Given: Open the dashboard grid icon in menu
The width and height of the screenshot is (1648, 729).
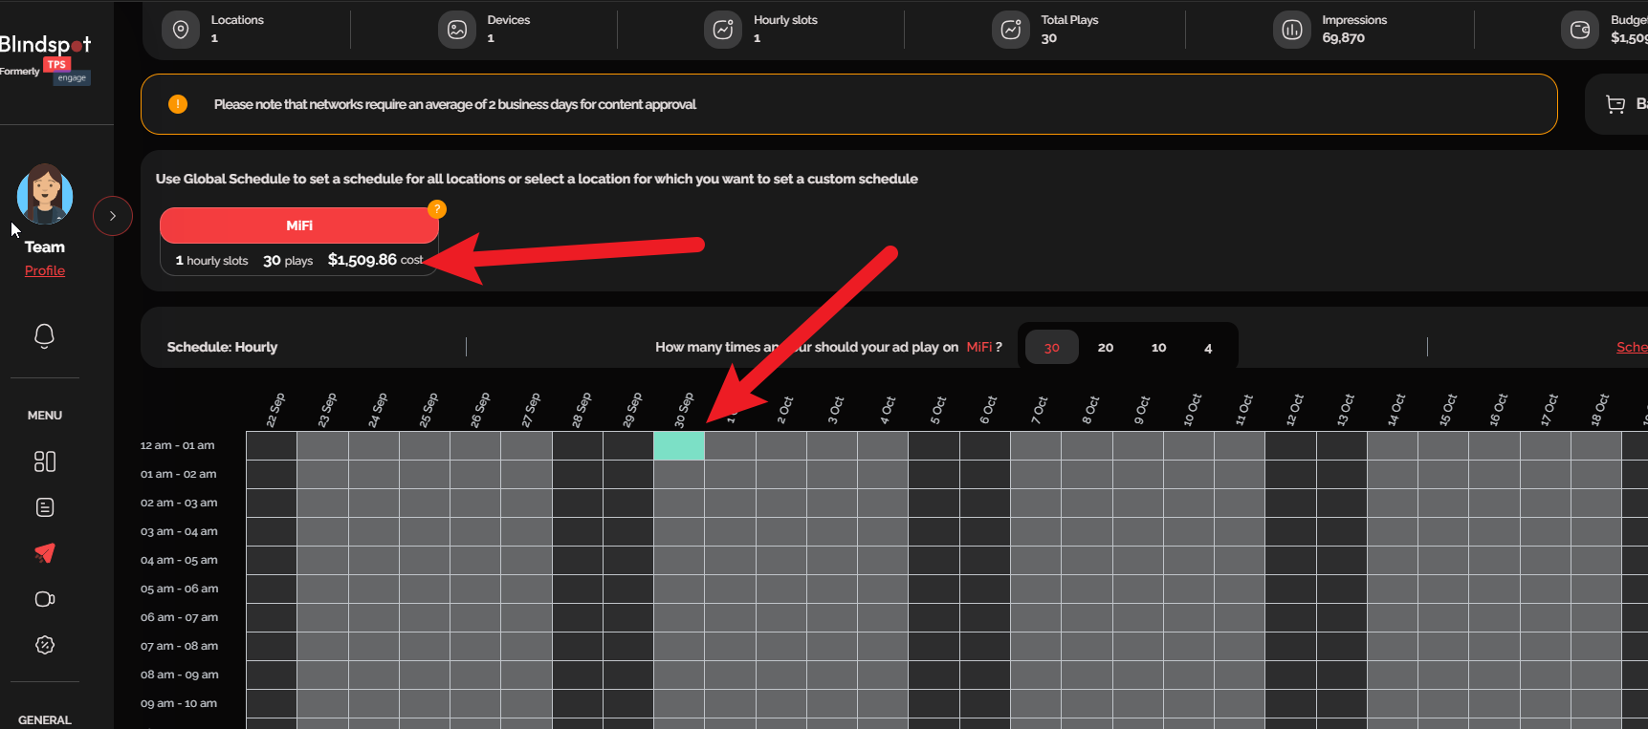Looking at the screenshot, I should coord(44,461).
